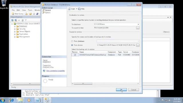Click the backup sets horizontal scrollbar thumb
The image size is (183, 103).
coord(83,84)
